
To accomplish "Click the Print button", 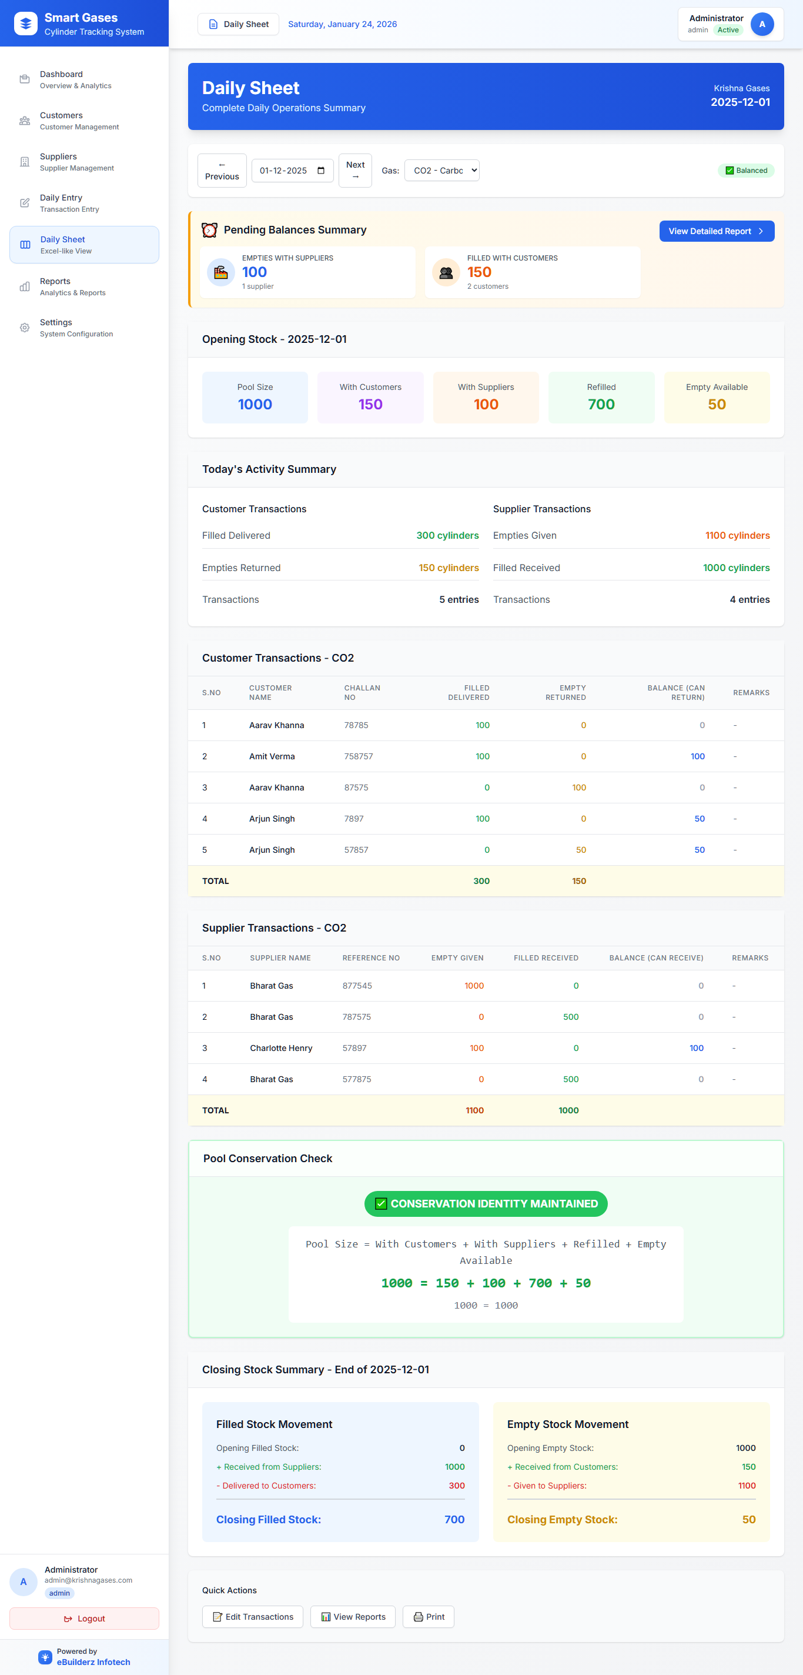I will point(429,1616).
